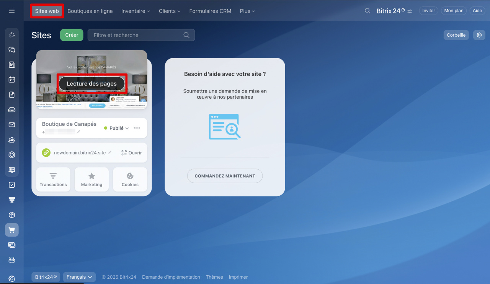Open the Cookies tile
This screenshot has width=490, height=284.
130,179
